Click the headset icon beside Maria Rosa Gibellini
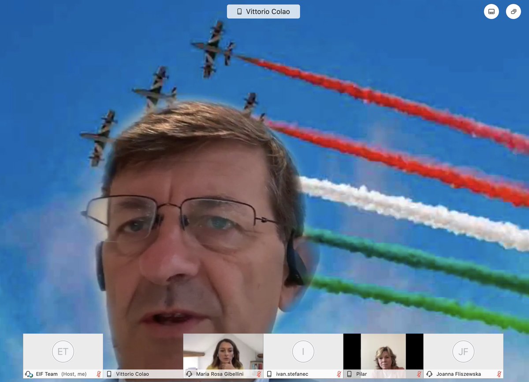Image resolution: width=529 pixels, height=382 pixels. pos(189,374)
